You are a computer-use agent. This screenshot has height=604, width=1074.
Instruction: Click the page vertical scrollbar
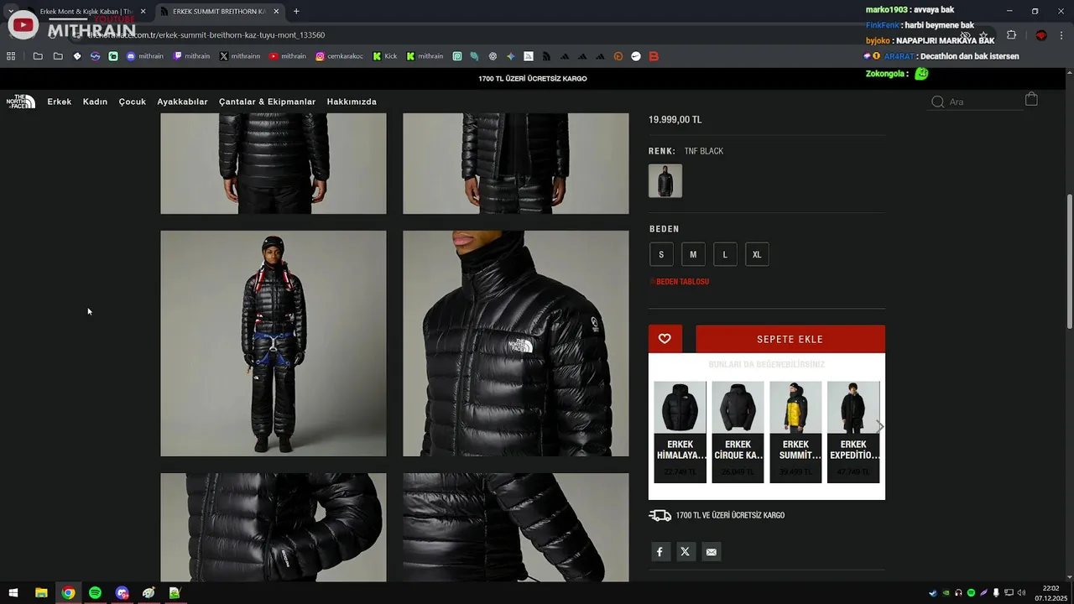[1069, 260]
